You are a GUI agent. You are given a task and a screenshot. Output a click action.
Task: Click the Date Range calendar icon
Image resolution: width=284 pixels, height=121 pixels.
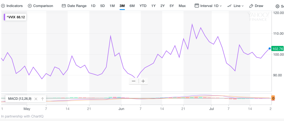click(x=64, y=6)
